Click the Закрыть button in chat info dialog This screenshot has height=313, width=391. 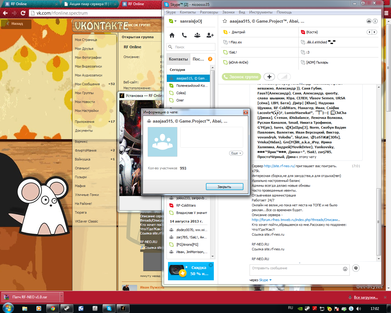225,187
